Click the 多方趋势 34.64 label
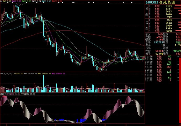This screenshot has height=126, width=181. [x=13, y=94]
